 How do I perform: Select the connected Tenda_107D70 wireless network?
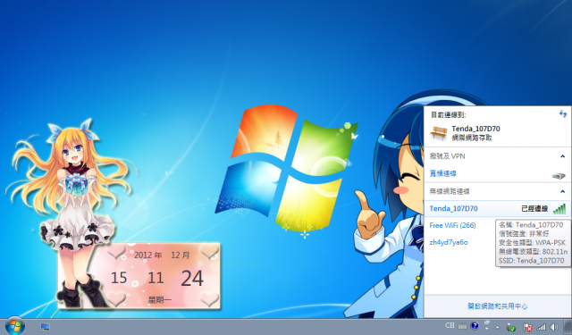(497, 208)
